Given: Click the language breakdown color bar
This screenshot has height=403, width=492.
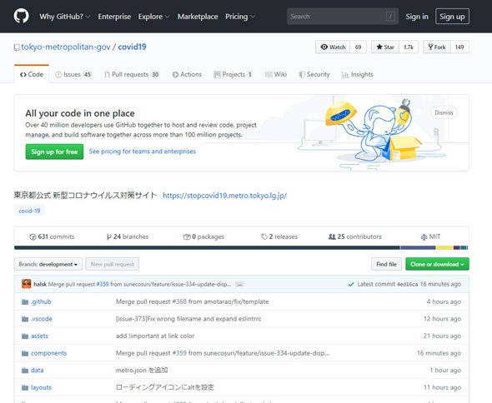Looking at the screenshot, I should click(x=241, y=248).
